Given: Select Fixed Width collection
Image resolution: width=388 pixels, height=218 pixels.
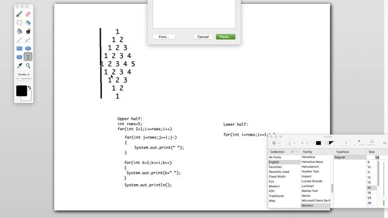Looking at the screenshot, I should (x=284, y=177).
